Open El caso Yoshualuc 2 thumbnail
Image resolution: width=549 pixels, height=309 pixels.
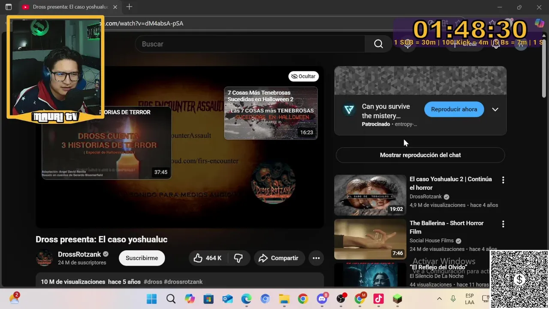(x=370, y=195)
